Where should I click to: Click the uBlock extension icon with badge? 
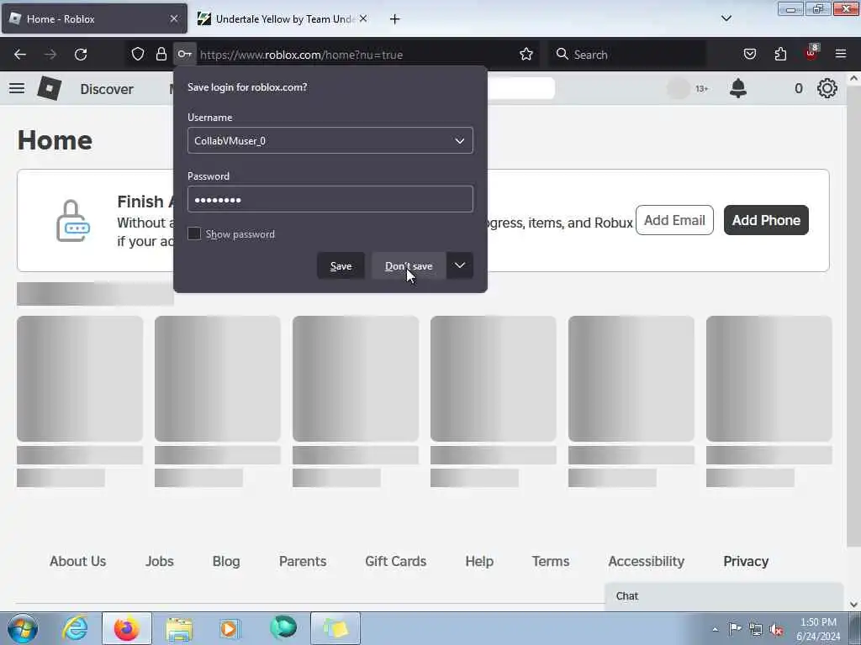tap(811, 53)
